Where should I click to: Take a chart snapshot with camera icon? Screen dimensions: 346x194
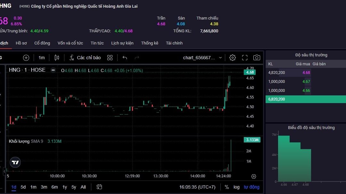(x=257, y=58)
